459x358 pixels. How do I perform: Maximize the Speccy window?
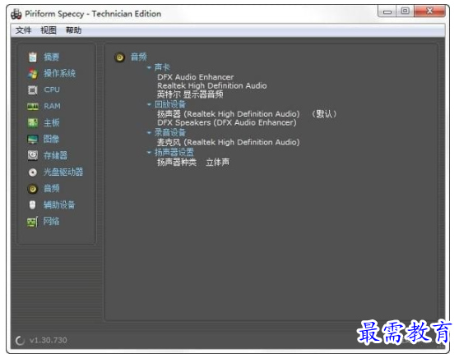406,11
